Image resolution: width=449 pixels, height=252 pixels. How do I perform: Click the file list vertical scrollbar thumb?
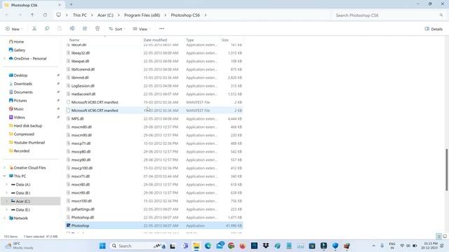[x=446, y=169]
